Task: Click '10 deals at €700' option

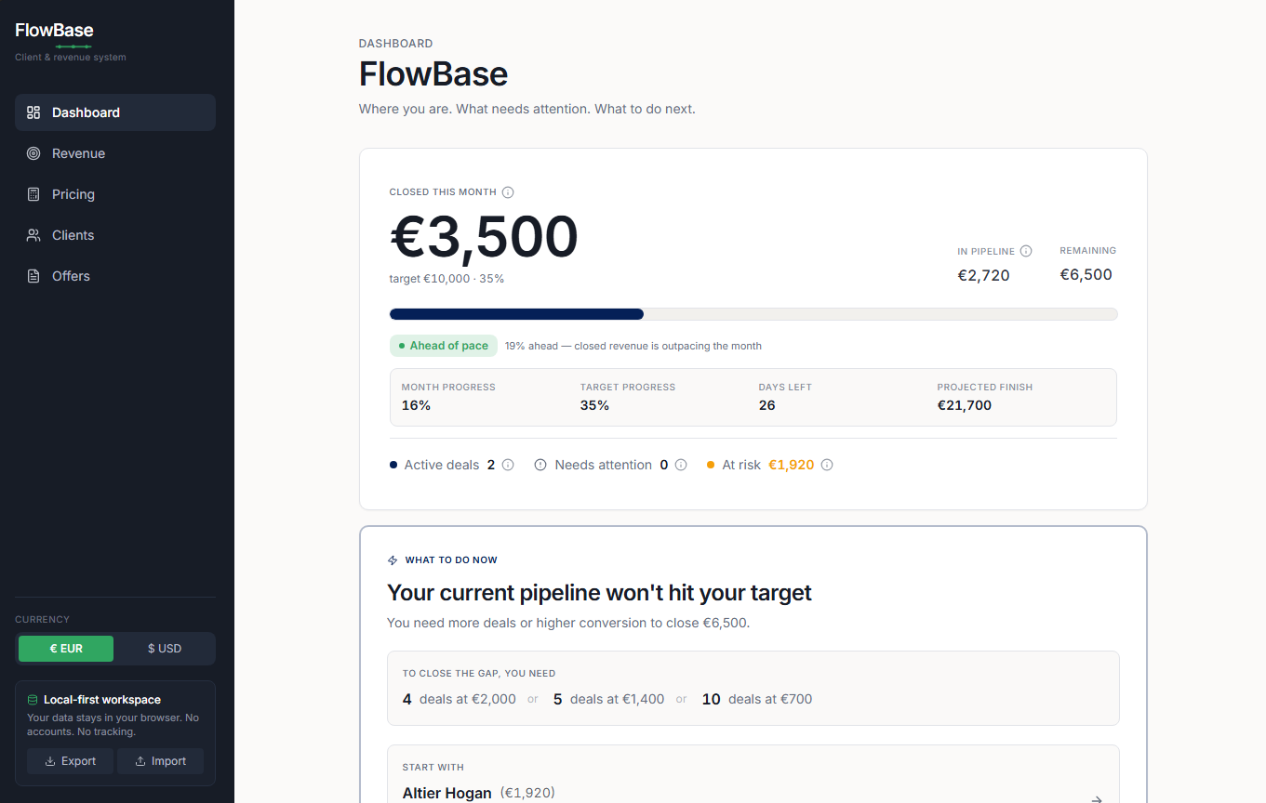Action: 757,699
